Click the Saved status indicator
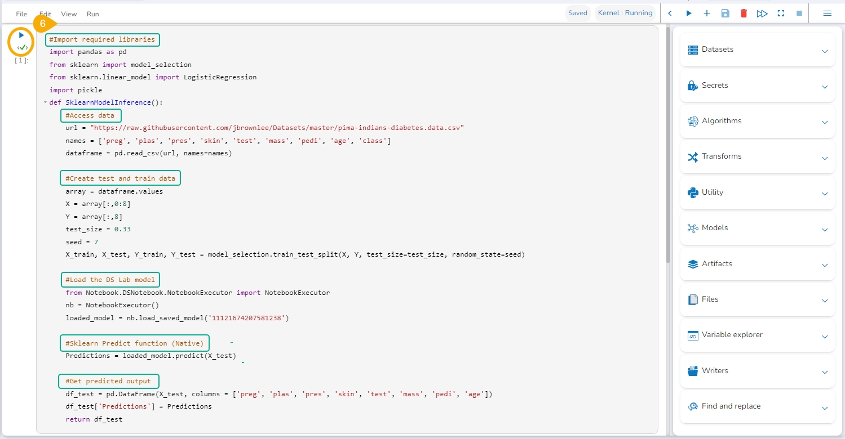This screenshot has width=845, height=439. coord(577,14)
